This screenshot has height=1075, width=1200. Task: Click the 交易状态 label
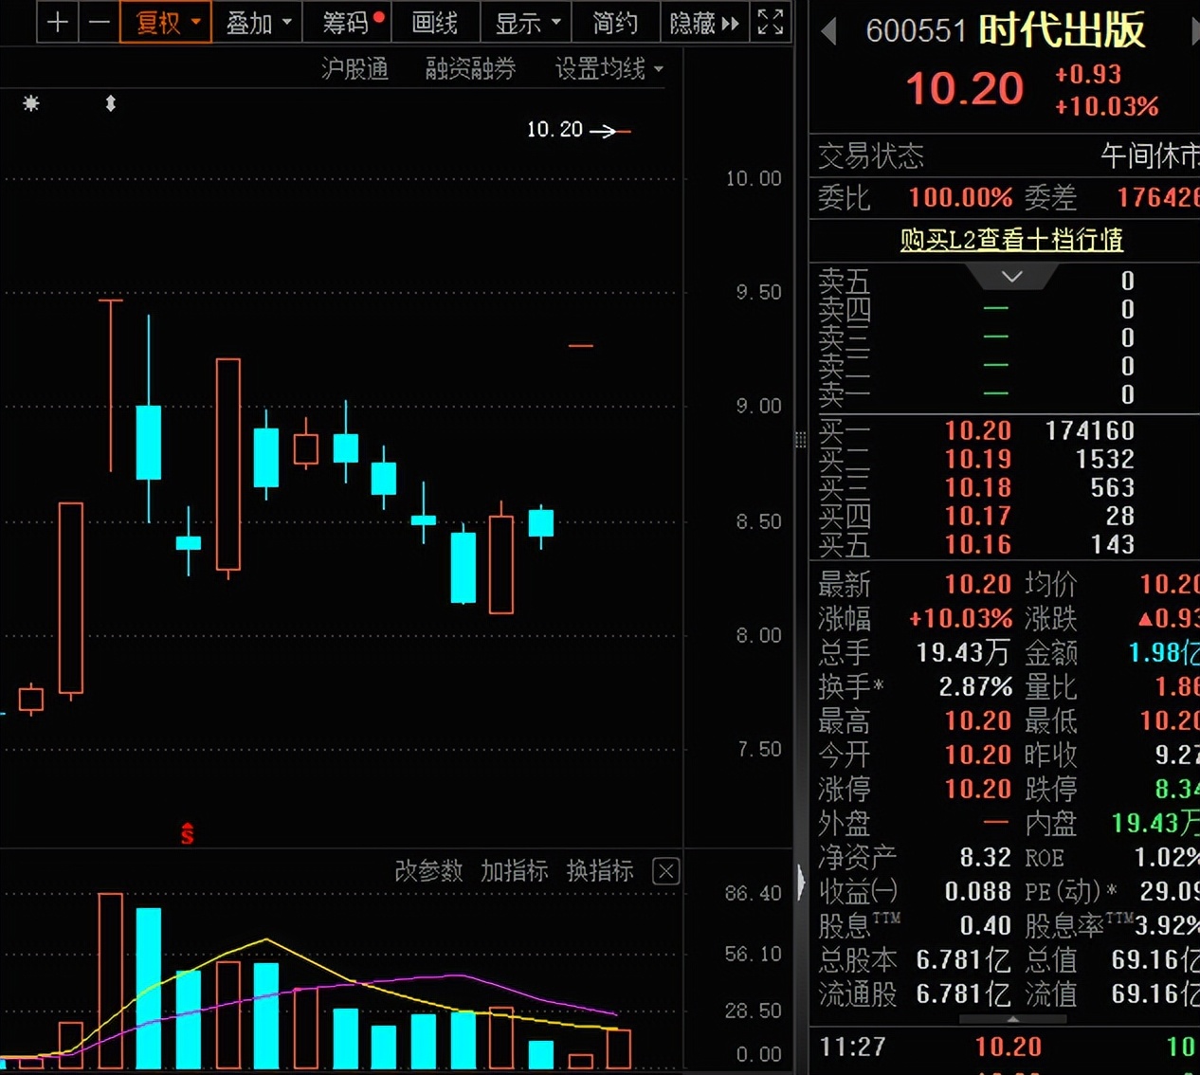(871, 156)
